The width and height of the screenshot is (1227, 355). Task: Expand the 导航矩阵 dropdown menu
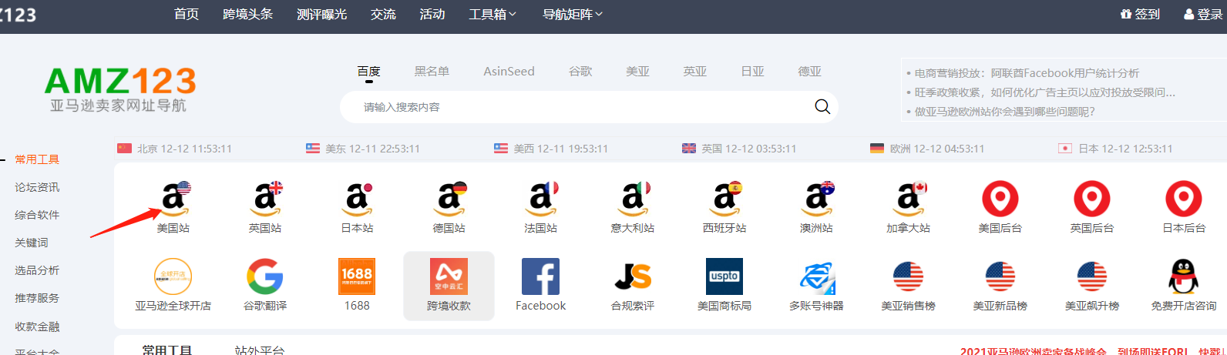[x=573, y=15]
